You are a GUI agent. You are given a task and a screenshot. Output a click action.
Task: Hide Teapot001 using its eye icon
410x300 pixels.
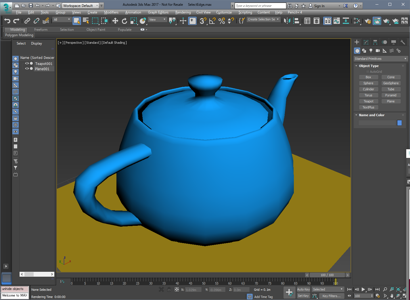coord(27,64)
